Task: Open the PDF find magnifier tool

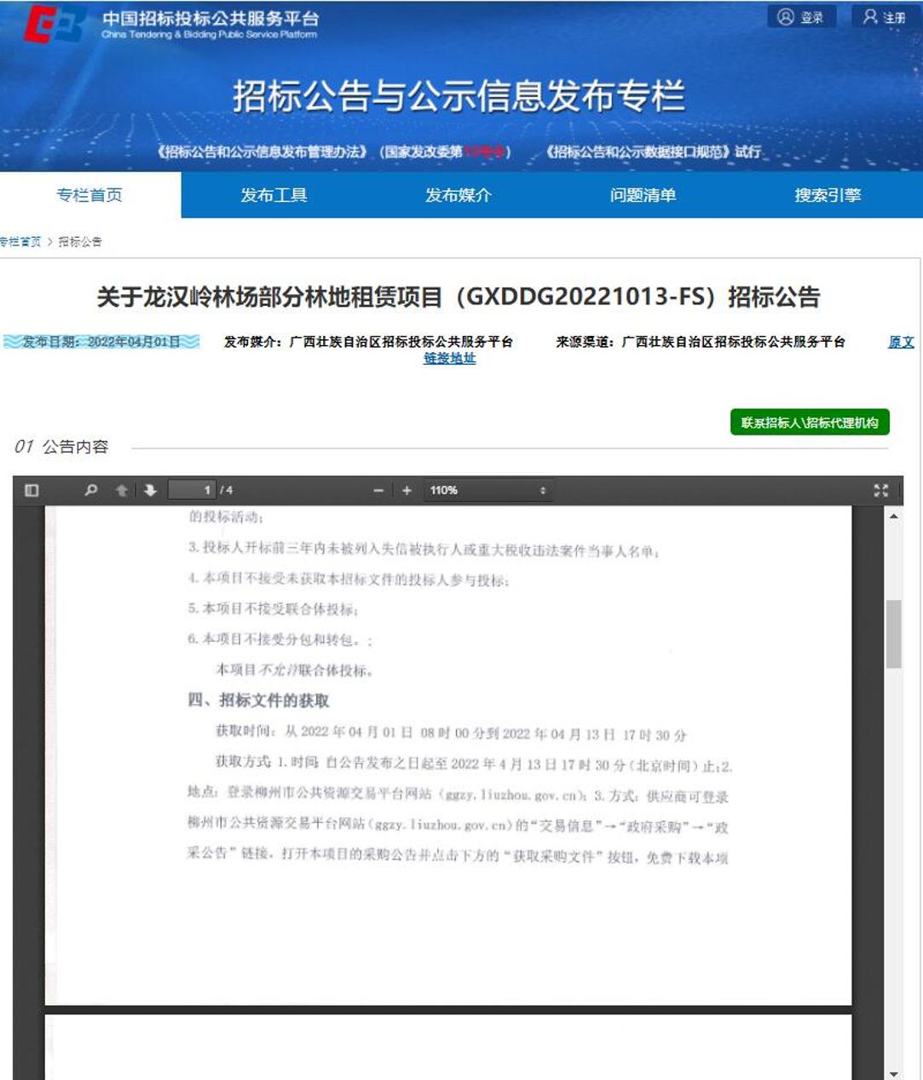Action: pyautogui.click(x=91, y=490)
